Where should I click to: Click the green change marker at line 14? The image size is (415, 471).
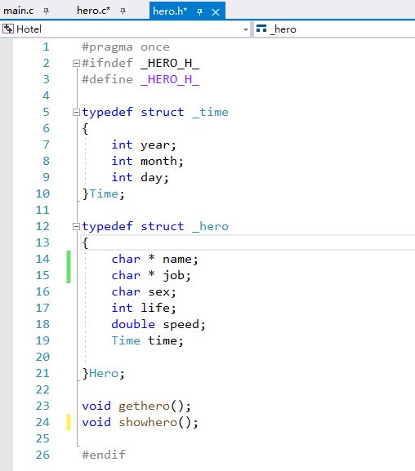(69, 259)
